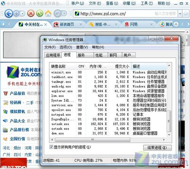Close the 网易 tab with its X
Viewport: 190px width, 169px height.
pyautogui.click(x=151, y=24)
